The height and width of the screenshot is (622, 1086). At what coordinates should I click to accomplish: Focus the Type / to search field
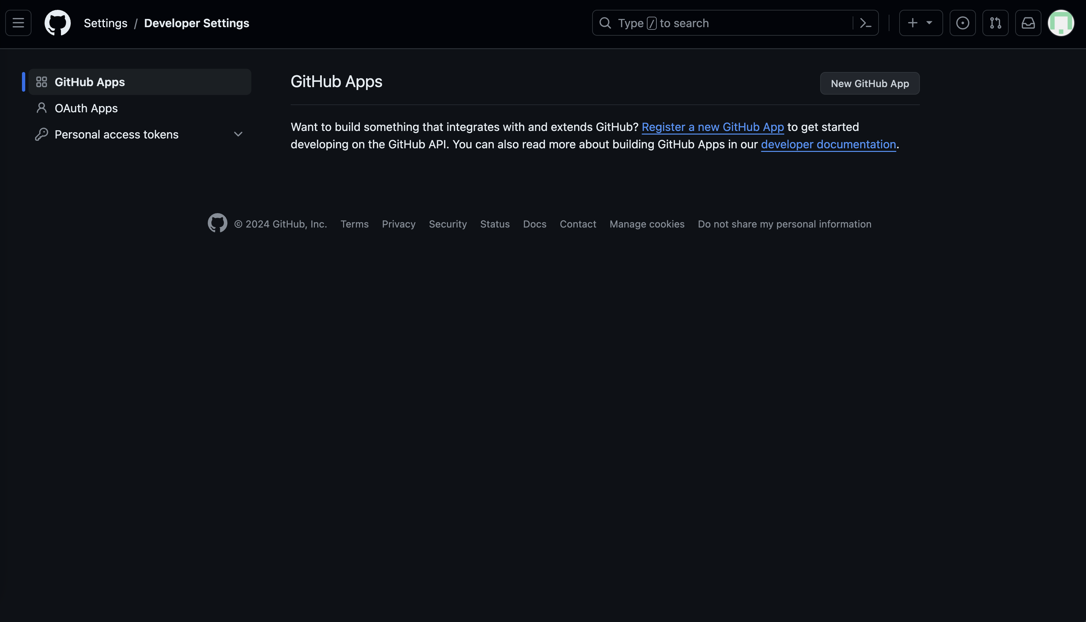tap(727, 23)
